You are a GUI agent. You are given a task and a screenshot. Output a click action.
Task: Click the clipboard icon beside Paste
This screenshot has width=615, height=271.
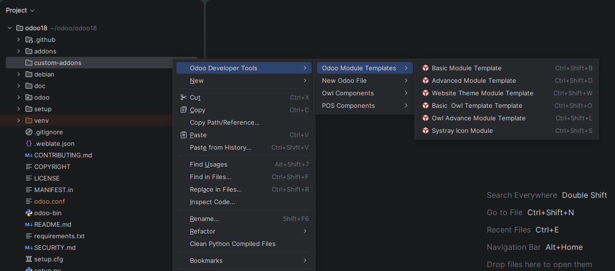point(183,135)
